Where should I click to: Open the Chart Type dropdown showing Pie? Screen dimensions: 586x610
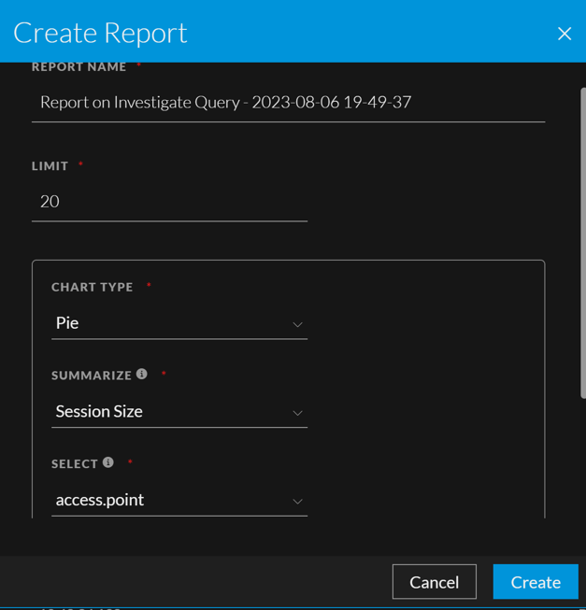click(x=179, y=323)
